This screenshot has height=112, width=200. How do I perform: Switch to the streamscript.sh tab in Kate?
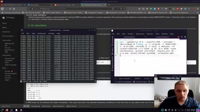(129, 37)
